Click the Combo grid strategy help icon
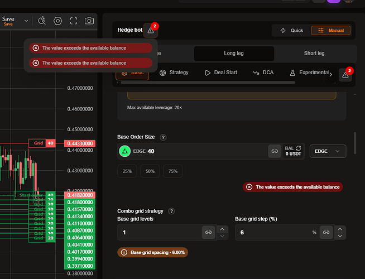 click(x=171, y=211)
